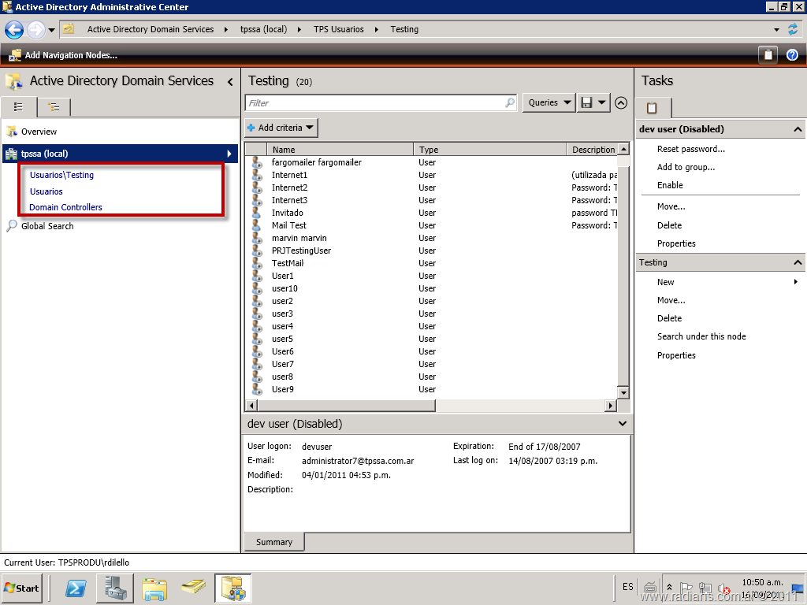This screenshot has width=807, height=605.
Task: Click Reset password in Tasks pane
Action: [x=690, y=149]
